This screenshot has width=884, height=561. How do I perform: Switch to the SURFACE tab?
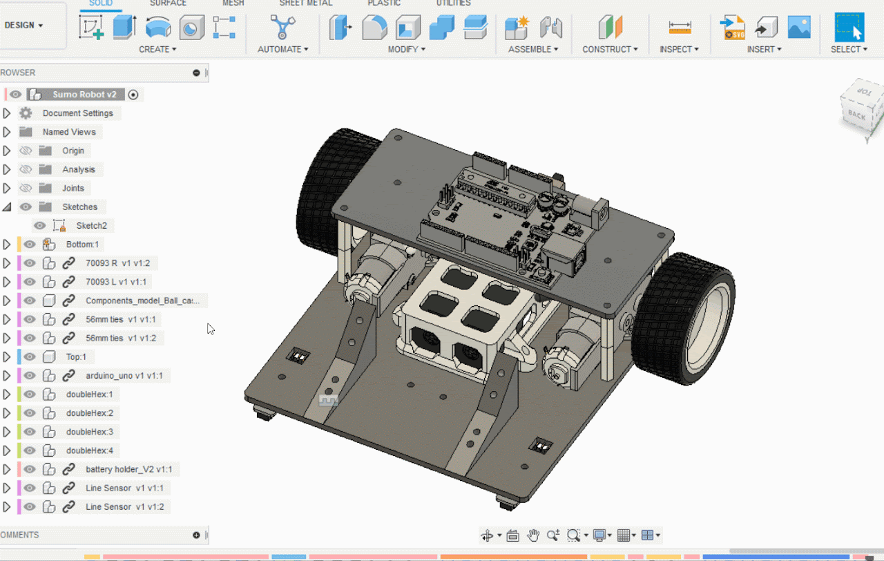pyautogui.click(x=168, y=3)
